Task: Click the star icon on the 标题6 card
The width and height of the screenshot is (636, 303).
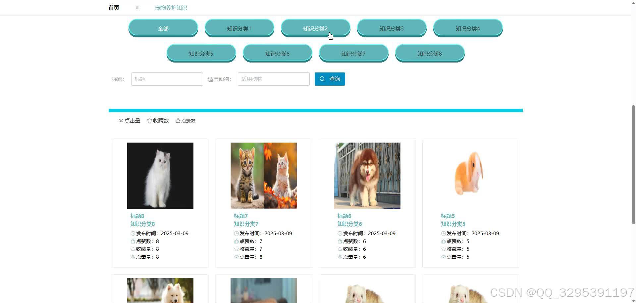Action: pos(340,249)
